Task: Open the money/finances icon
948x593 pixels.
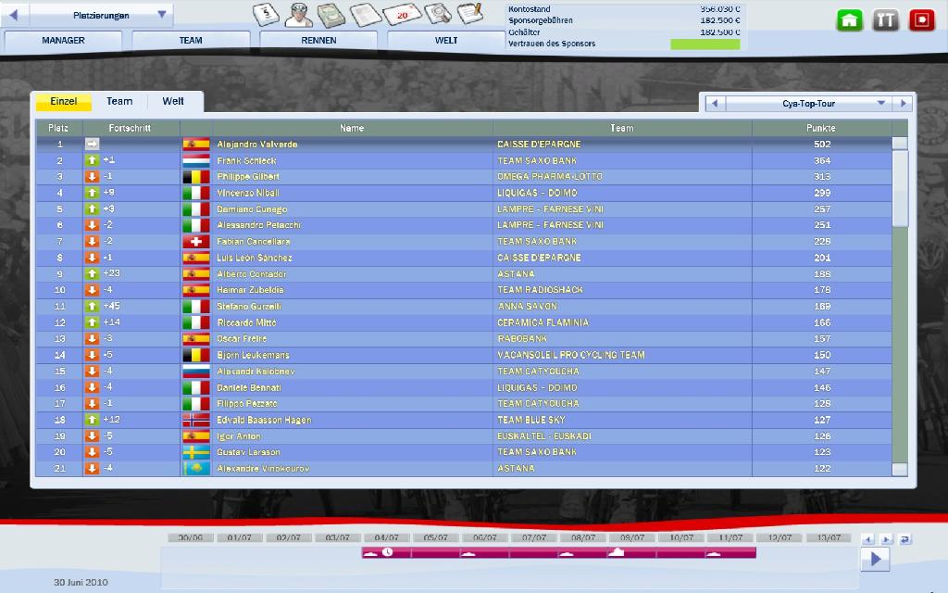Action: coord(331,14)
